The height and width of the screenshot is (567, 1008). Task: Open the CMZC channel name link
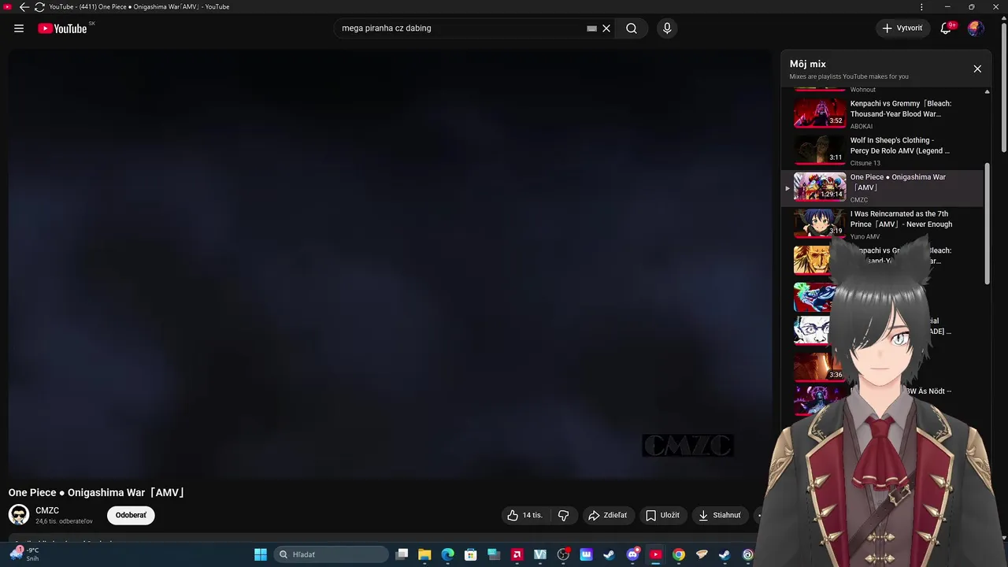[x=47, y=510]
